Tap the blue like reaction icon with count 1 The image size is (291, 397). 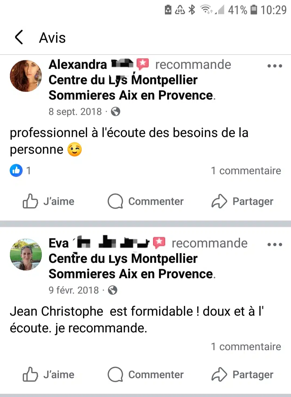point(16,170)
